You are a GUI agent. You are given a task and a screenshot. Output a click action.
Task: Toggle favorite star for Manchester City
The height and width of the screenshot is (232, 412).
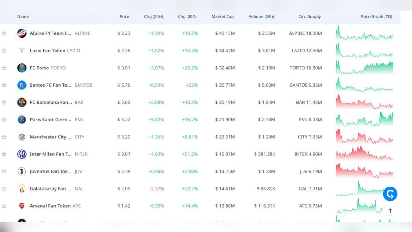(4, 137)
